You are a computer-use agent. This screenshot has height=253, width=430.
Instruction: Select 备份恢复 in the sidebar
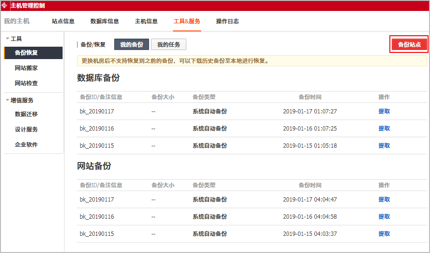(33, 53)
